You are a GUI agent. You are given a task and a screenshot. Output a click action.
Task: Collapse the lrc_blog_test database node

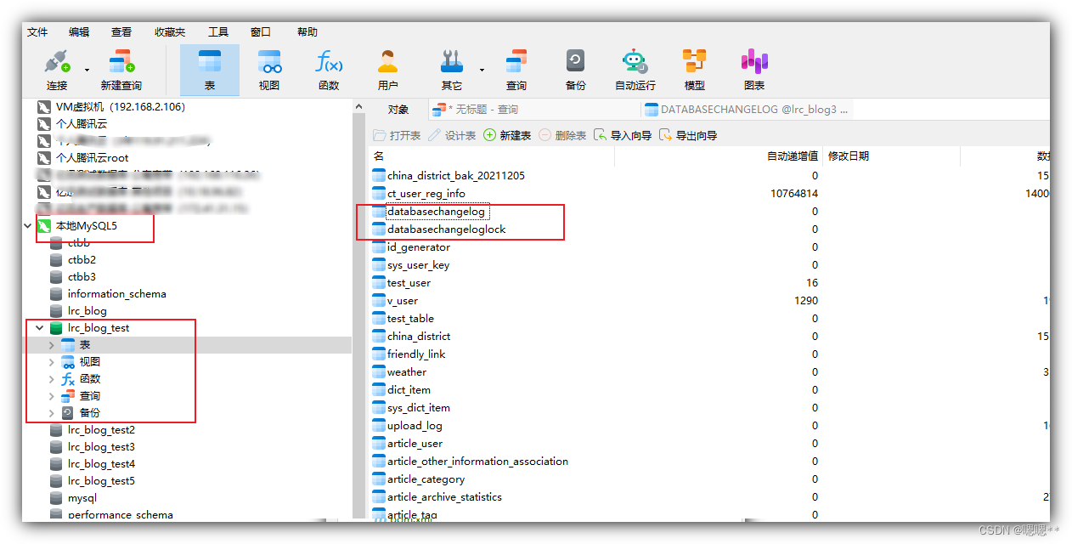(x=40, y=328)
